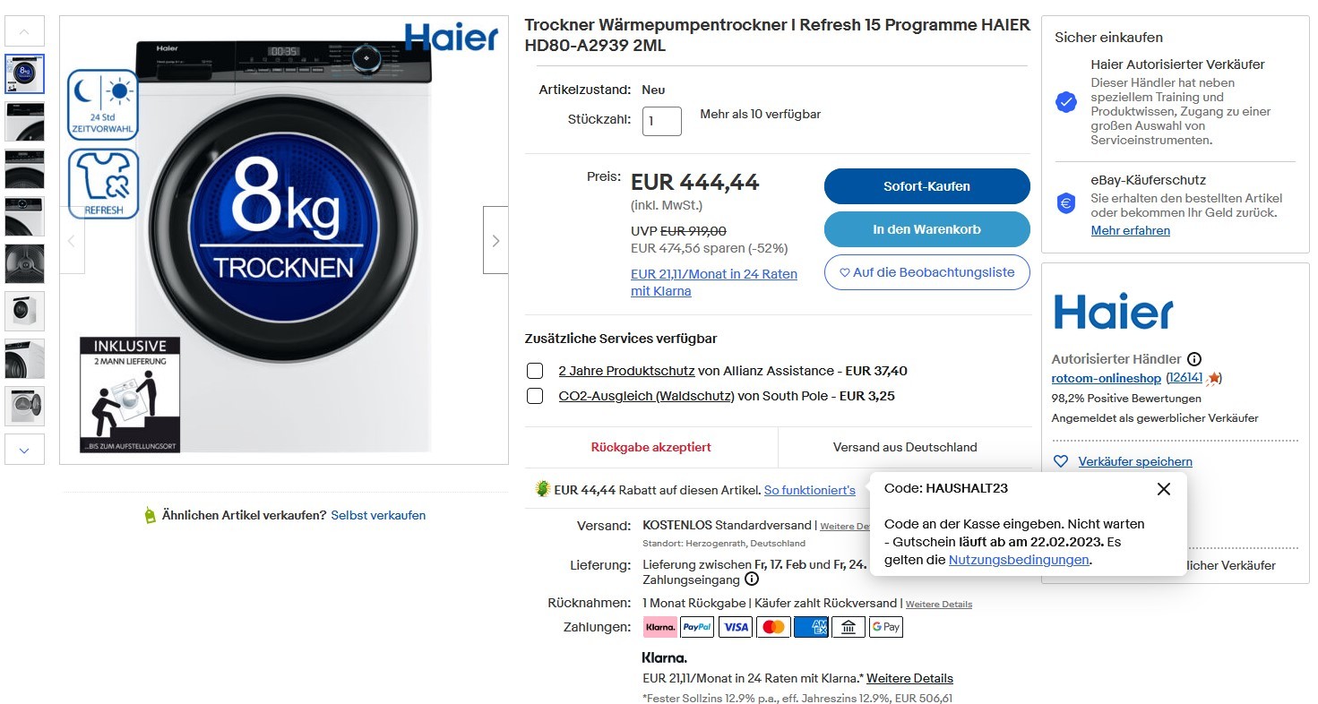This screenshot has height=704, width=1318.
Task: Click the blue eBay-Käuferschutz euro shield icon
Action: click(1066, 203)
